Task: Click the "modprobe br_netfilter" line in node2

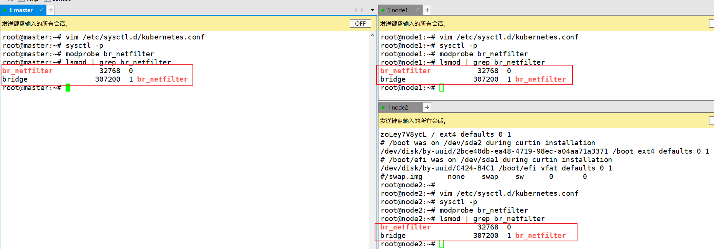Action: pos(454,210)
